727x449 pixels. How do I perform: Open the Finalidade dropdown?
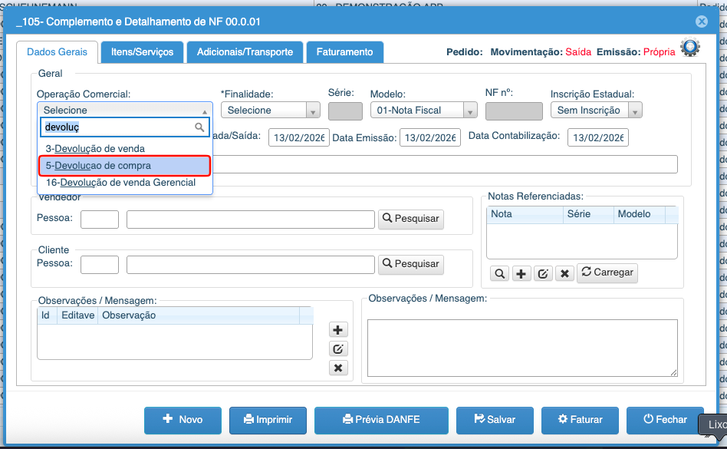tap(271, 111)
